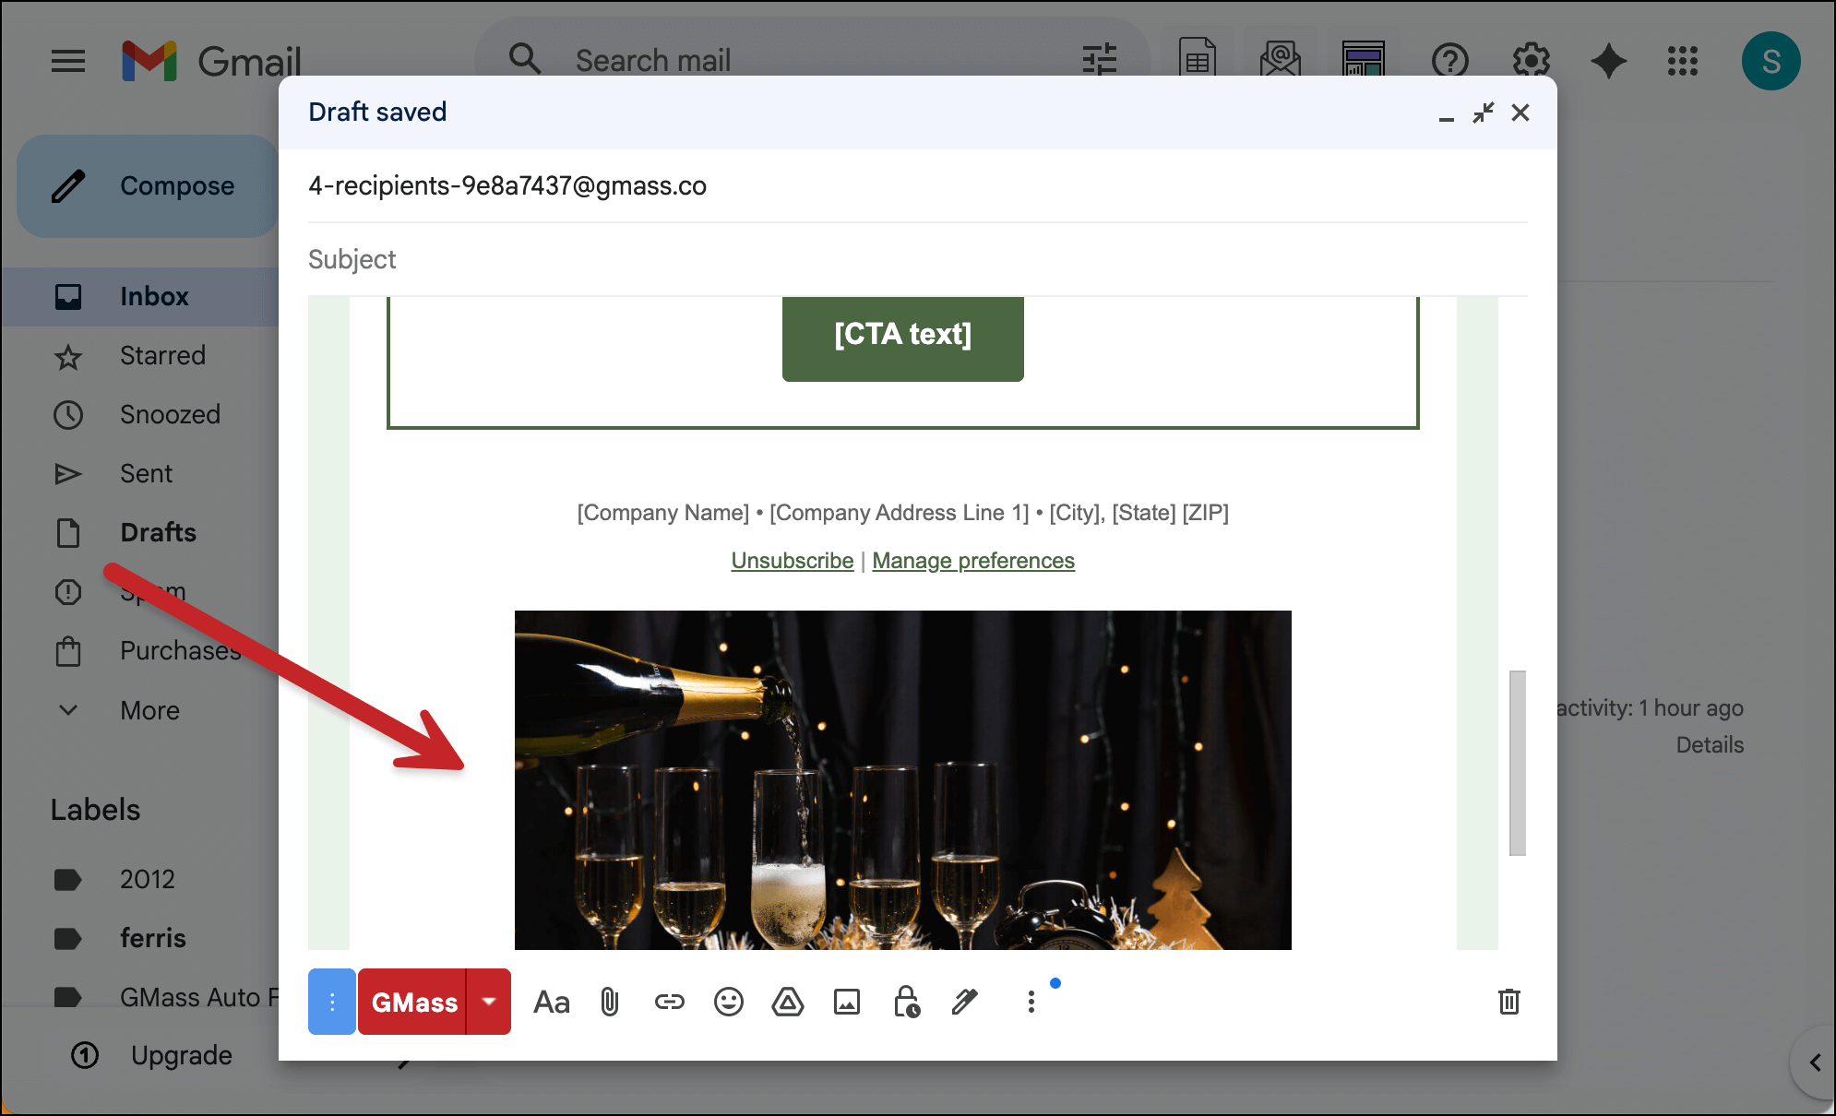Click the red GMass send button
The image size is (1836, 1116).
413,1002
